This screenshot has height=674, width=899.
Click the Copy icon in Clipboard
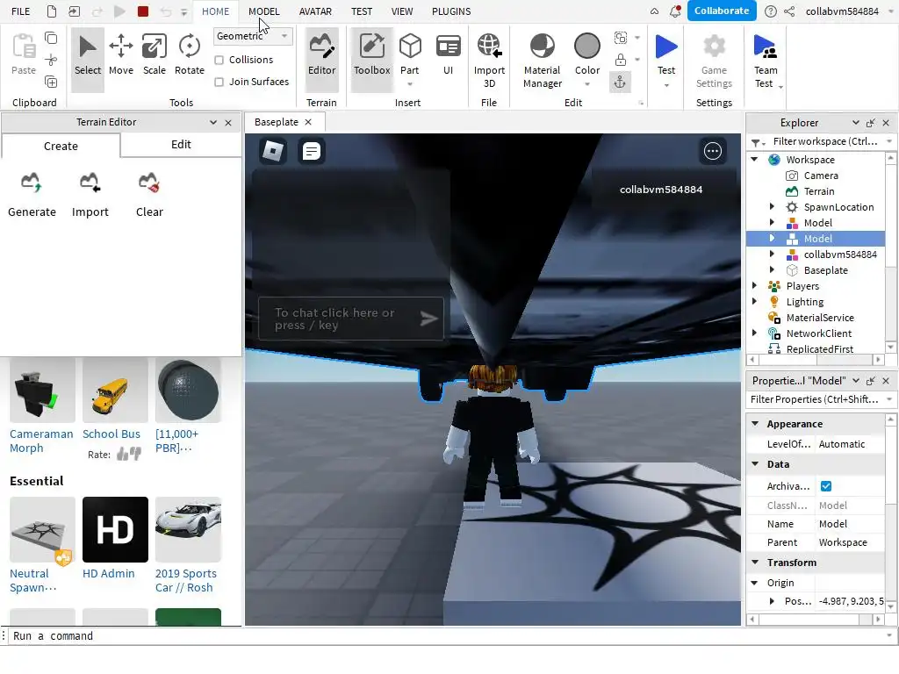pyautogui.click(x=51, y=39)
